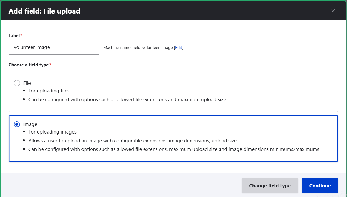
Task: Click the For uploading files bullet text
Action: coord(49,91)
